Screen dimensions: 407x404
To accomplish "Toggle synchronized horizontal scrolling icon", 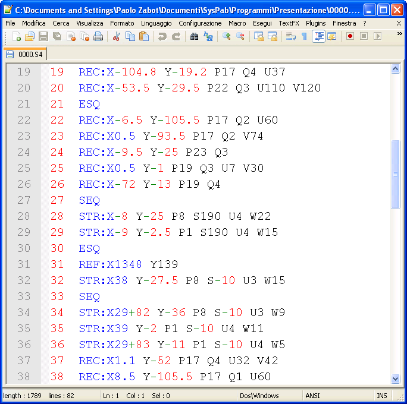I will coord(273,36).
